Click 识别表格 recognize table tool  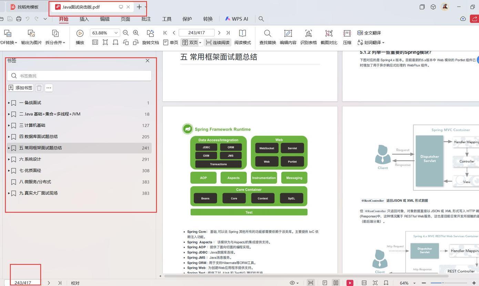[x=308, y=38]
